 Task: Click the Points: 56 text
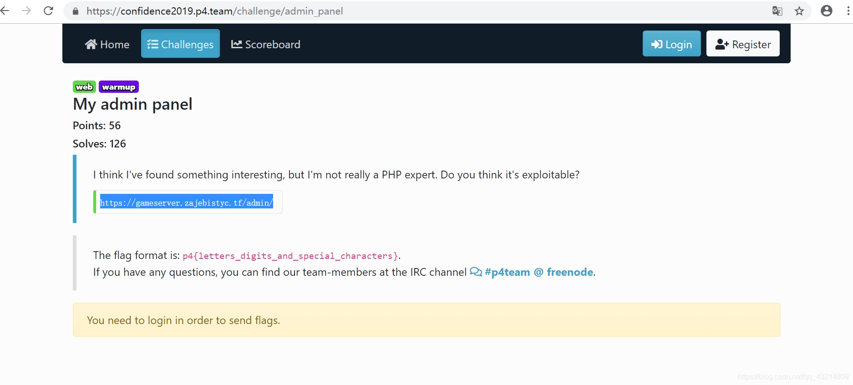click(x=96, y=126)
